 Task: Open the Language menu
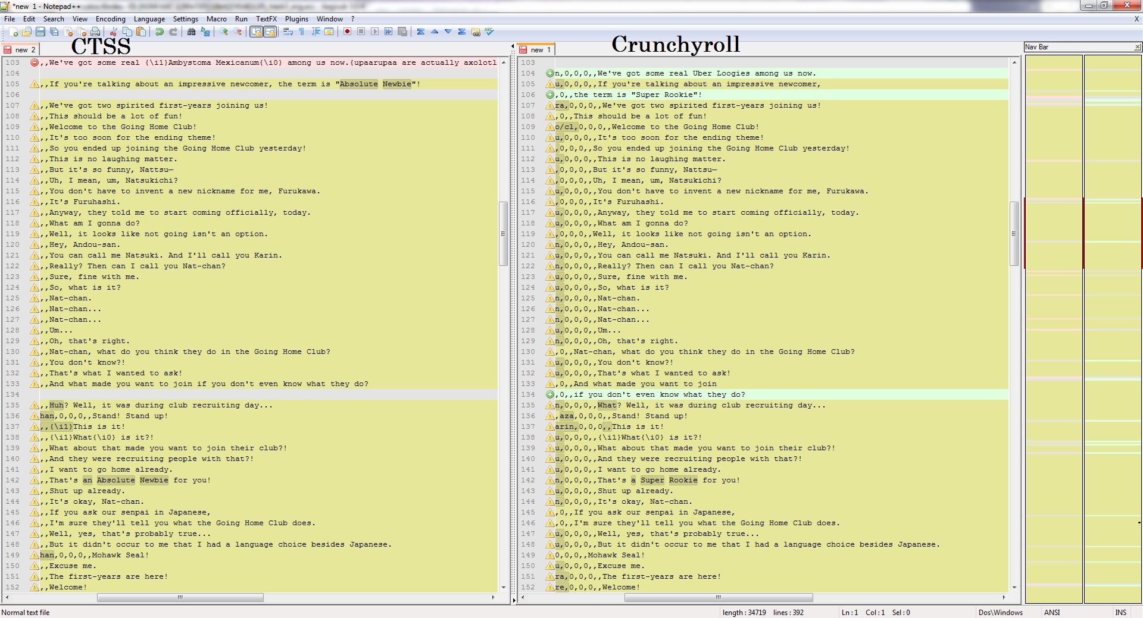coord(149,19)
